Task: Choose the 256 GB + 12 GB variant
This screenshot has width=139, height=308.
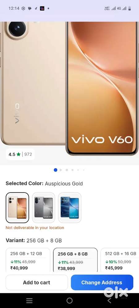Action: click(28, 260)
